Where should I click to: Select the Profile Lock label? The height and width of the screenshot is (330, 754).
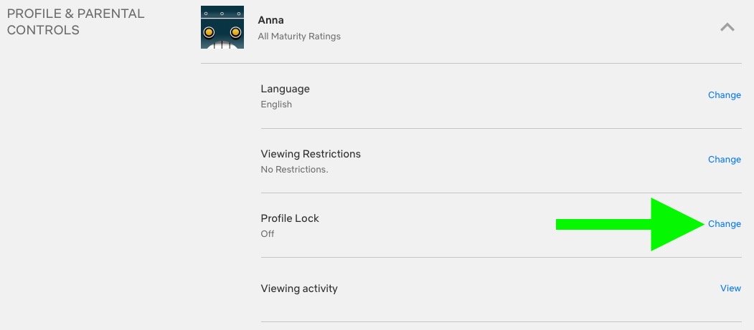pyautogui.click(x=290, y=218)
